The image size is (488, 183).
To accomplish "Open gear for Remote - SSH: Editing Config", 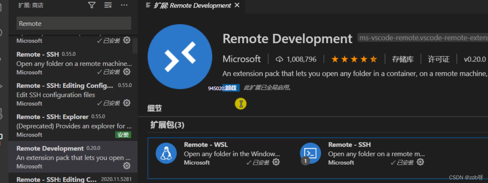I will click(127, 103).
